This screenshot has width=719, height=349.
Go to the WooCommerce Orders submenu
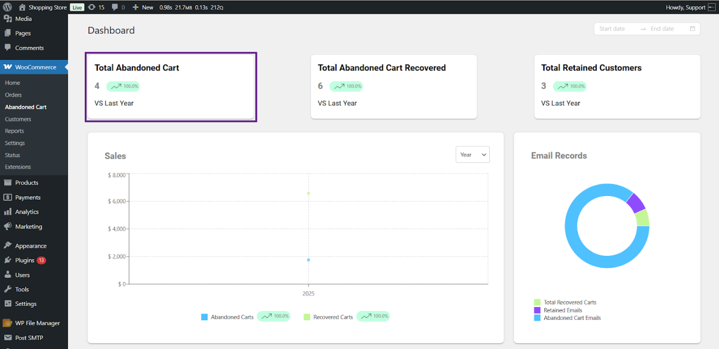point(14,95)
